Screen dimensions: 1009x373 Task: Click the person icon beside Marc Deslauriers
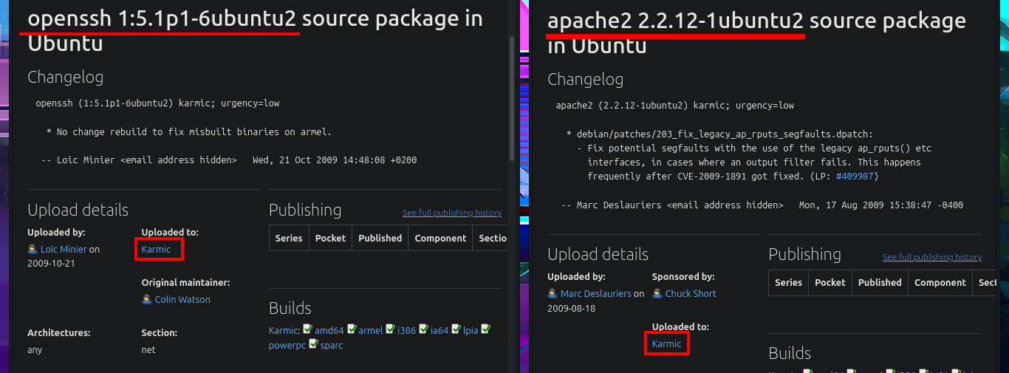[553, 293]
